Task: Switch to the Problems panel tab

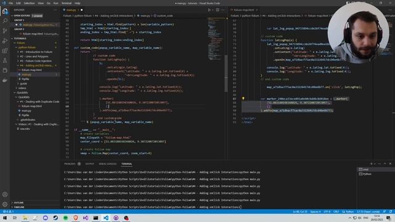Action: (70, 164)
